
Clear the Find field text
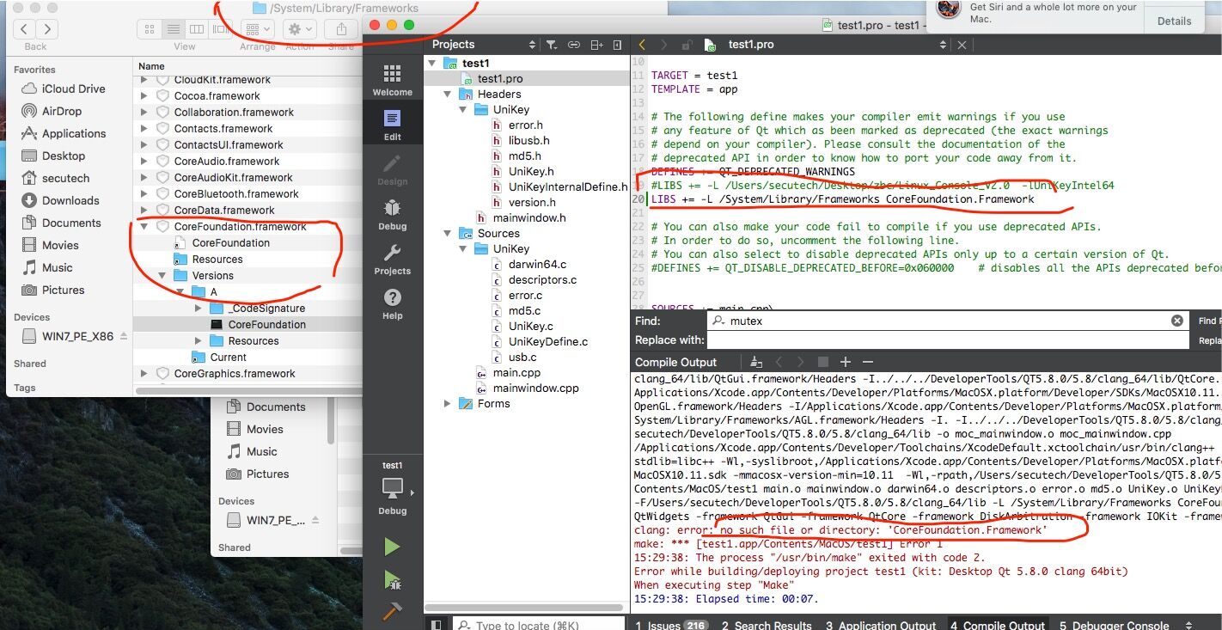click(x=1176, y=321)
